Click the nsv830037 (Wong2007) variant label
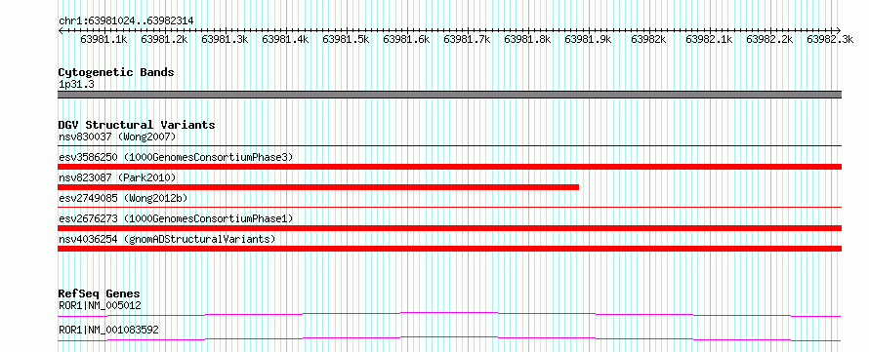Screen dimensions: 869x352 pos(117,137)
